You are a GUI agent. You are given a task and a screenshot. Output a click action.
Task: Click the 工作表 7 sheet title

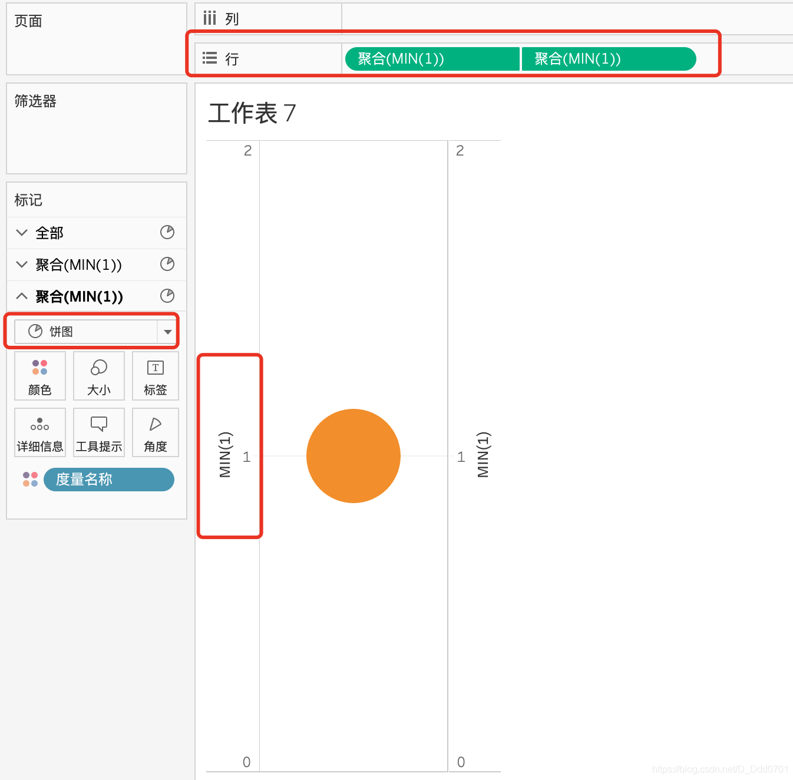252,113
